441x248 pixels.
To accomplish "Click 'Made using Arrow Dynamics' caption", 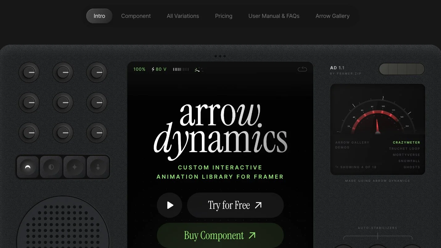I will pyautogui.click(x=378, y=181).
